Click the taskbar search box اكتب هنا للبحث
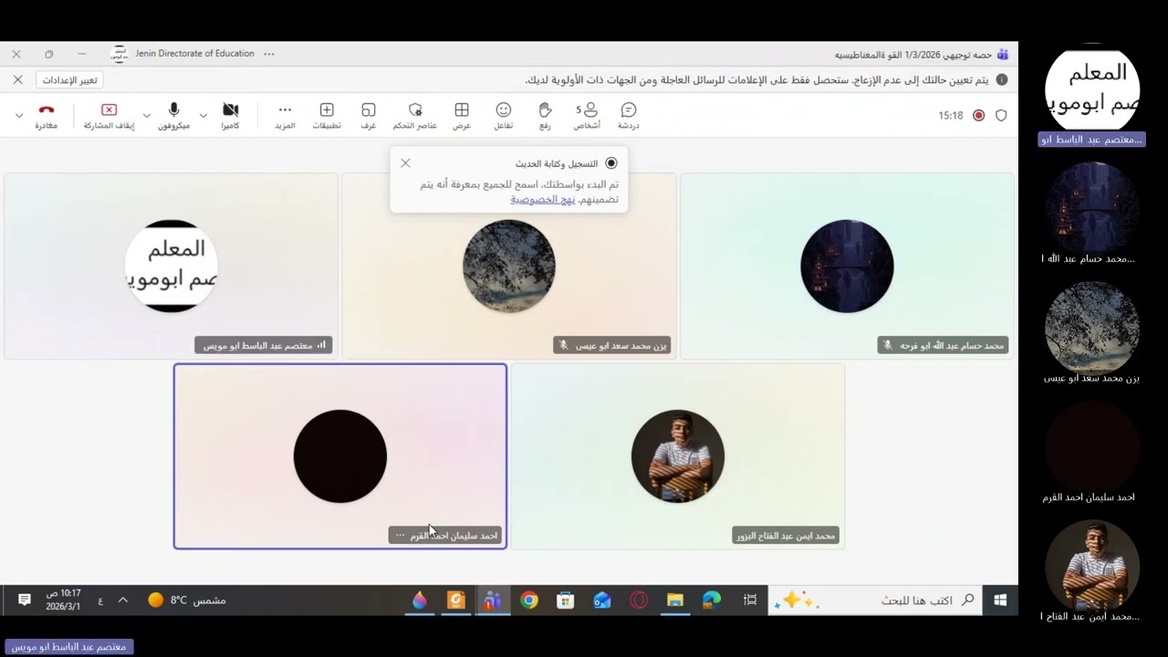Screen dimensions: 1168x657 coord(876,600)
